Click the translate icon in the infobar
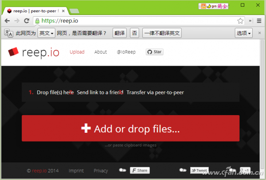The height and width of the screenshot is (180, 266). 8,33
